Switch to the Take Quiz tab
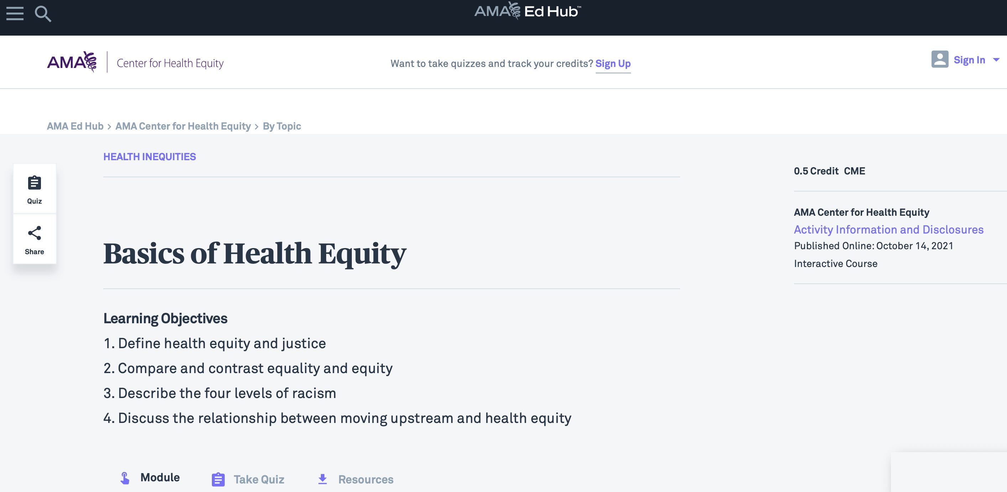This screenshot has width=1007, height=492. [x=259, y=480]
